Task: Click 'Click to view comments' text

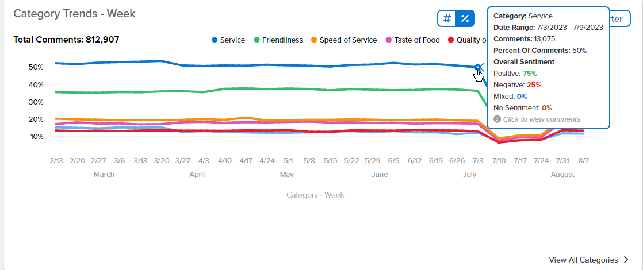Action: tap(542, 119)
